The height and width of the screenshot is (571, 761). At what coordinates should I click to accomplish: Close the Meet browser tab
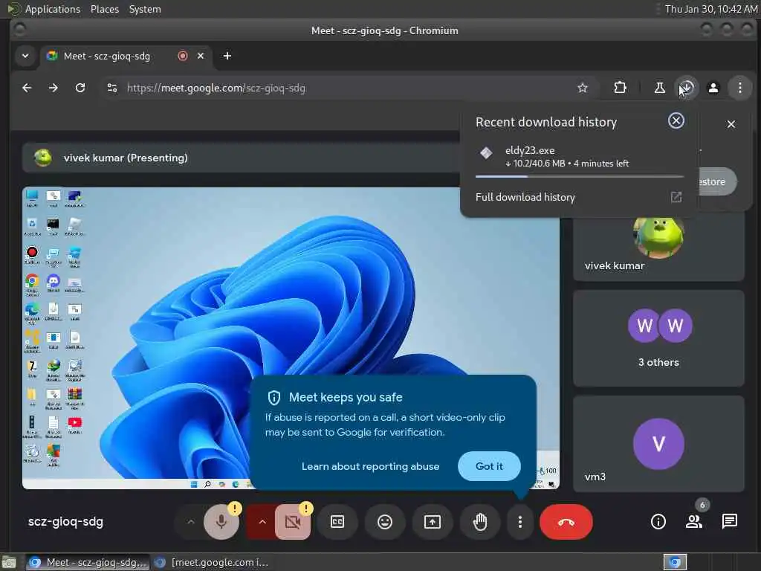tap(201, 57)
